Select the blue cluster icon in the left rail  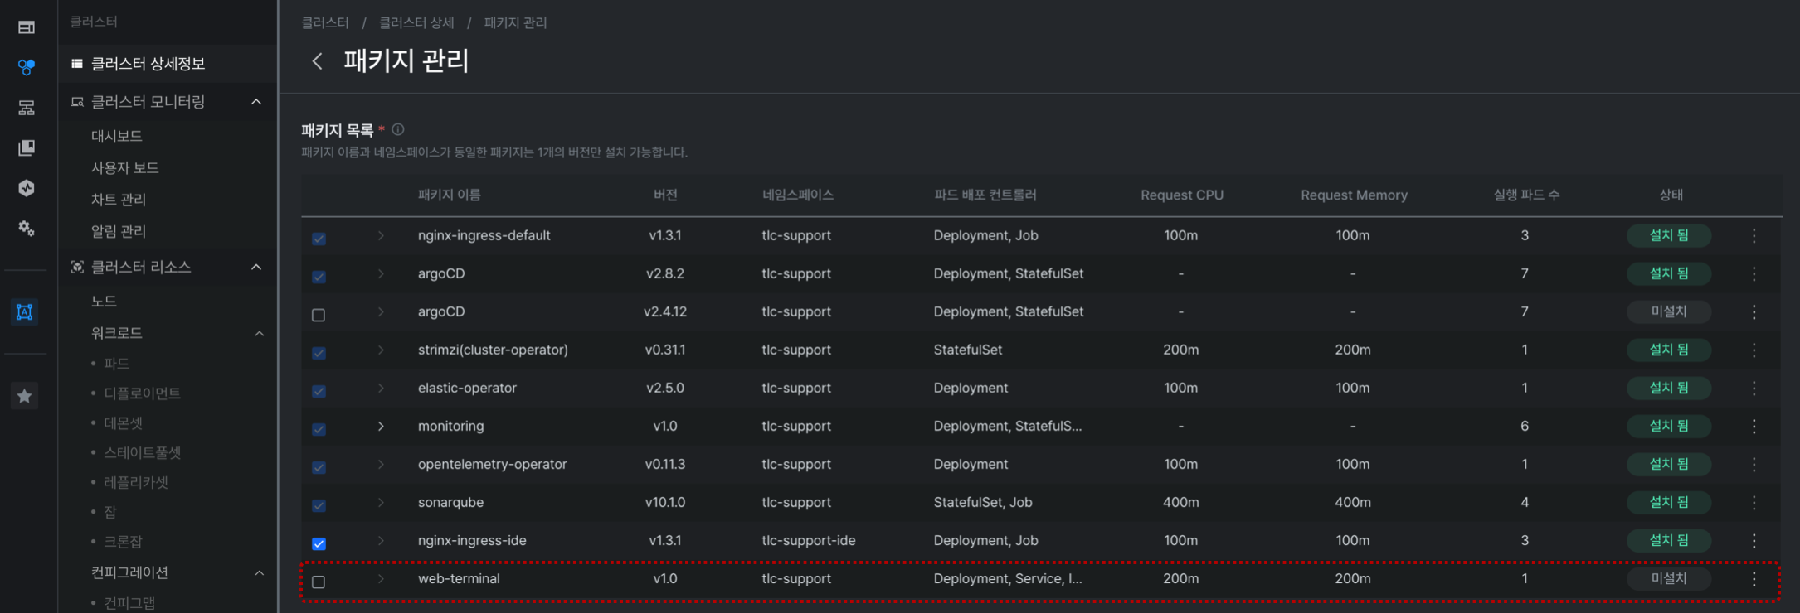click(27, 67)
